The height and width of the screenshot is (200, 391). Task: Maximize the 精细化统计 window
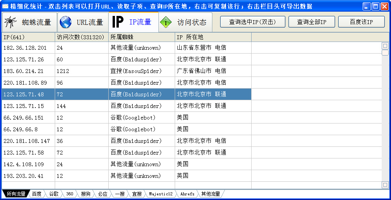[x=375, y=6]
